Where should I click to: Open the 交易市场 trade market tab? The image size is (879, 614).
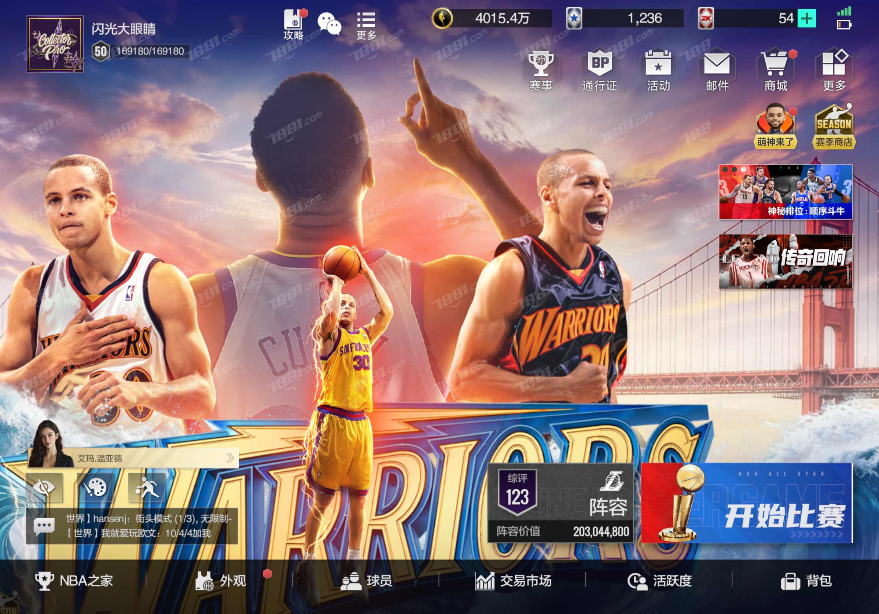(x=513, y=581)
